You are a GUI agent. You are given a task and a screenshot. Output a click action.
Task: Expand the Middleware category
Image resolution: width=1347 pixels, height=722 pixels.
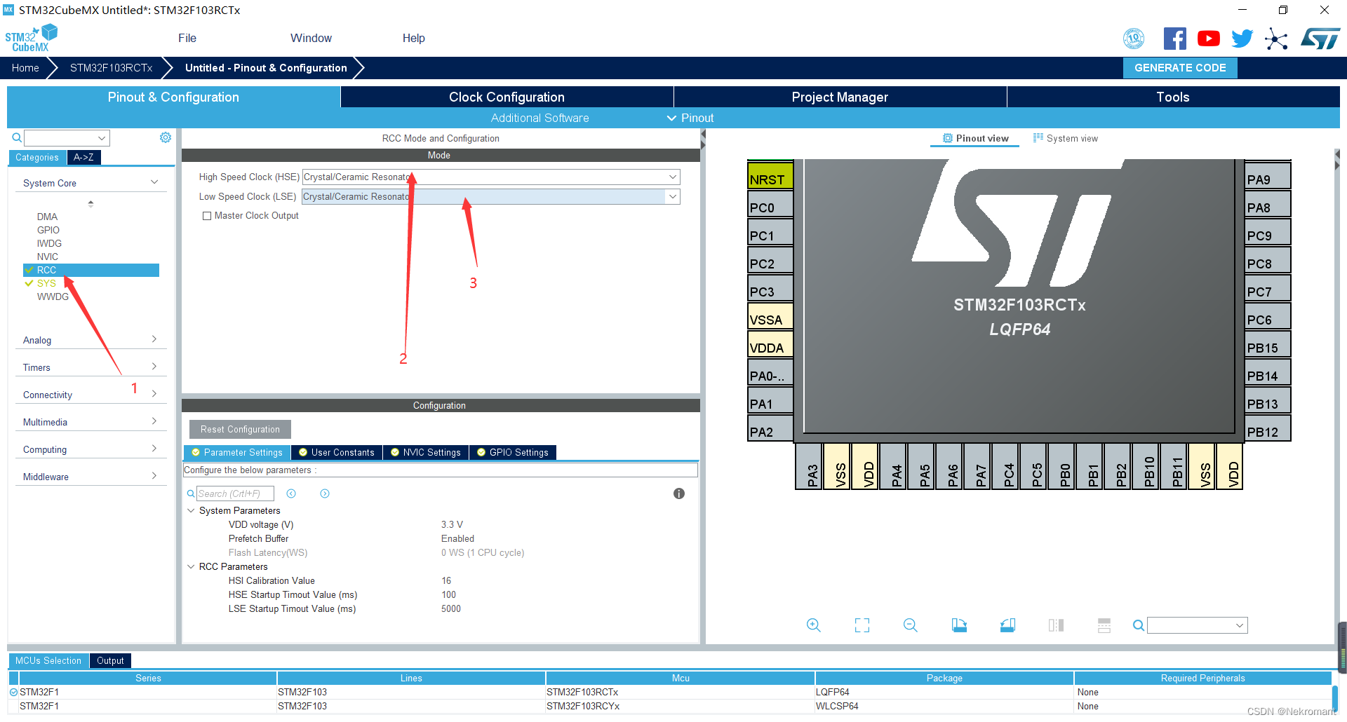coord(154,476)
